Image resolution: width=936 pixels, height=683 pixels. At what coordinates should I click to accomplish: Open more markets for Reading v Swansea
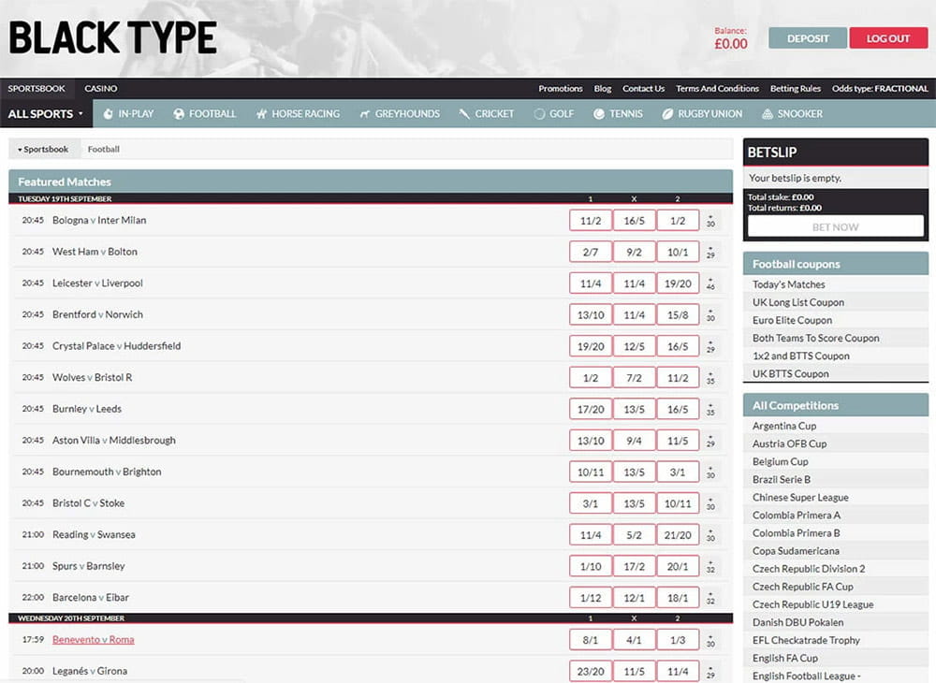point(710,535)
